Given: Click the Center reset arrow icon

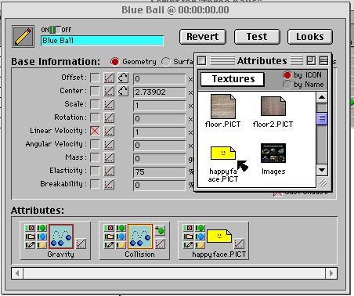Looking at the screenshot, I should (x=123, y=91).
